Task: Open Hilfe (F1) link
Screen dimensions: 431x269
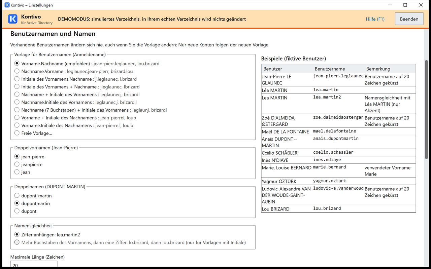Action: tap(375, 19)
